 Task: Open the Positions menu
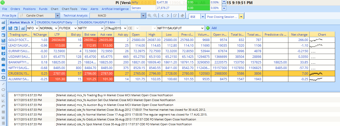point(29,9)
